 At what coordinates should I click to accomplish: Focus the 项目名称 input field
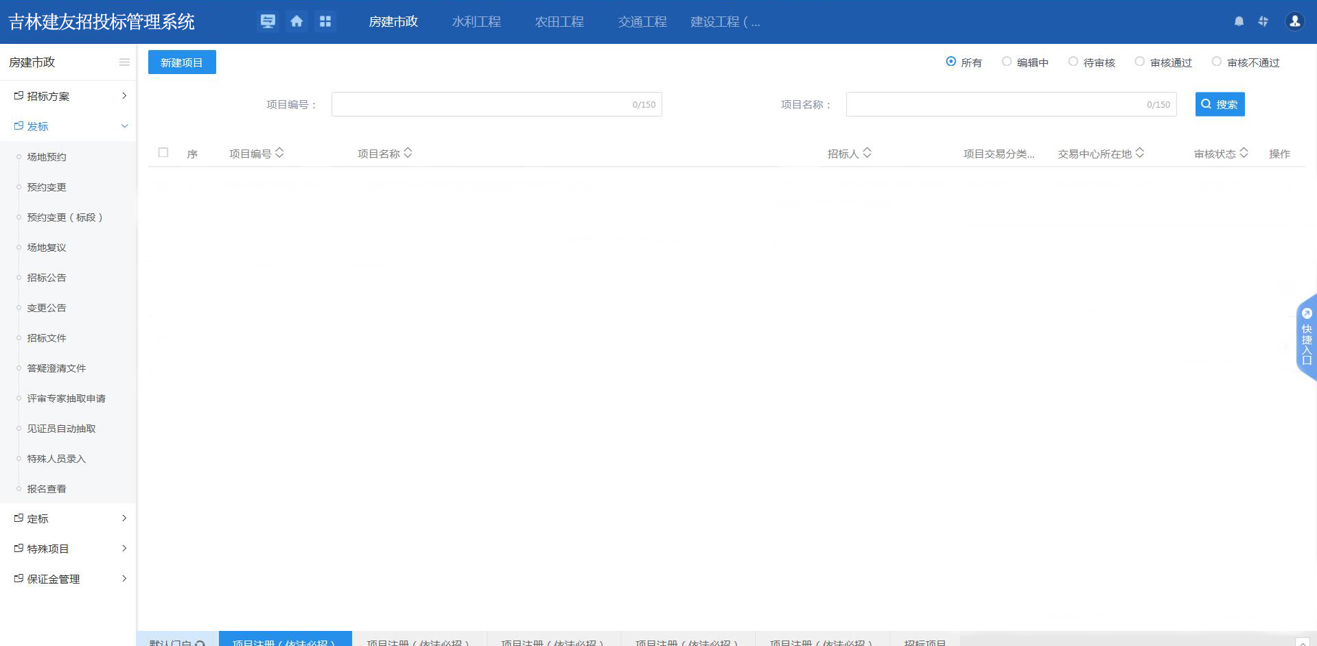[1011, 104]
